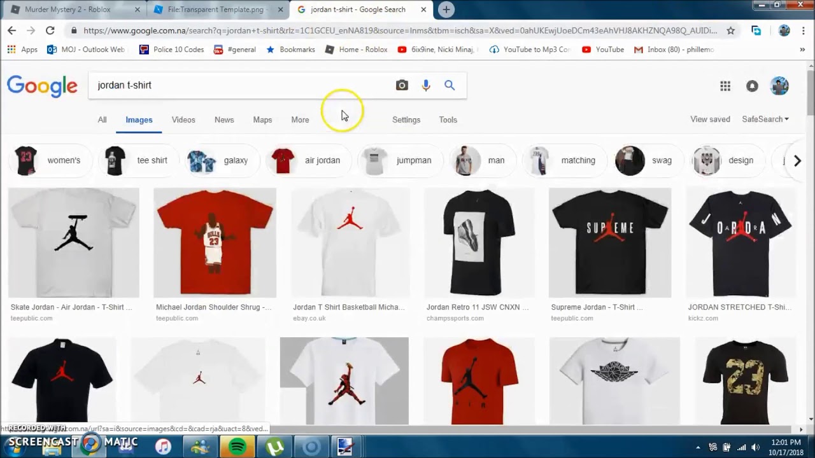The image size is (815, 458).
Task: Bookmark this page with the star icon
Action: tap(730, 31)
